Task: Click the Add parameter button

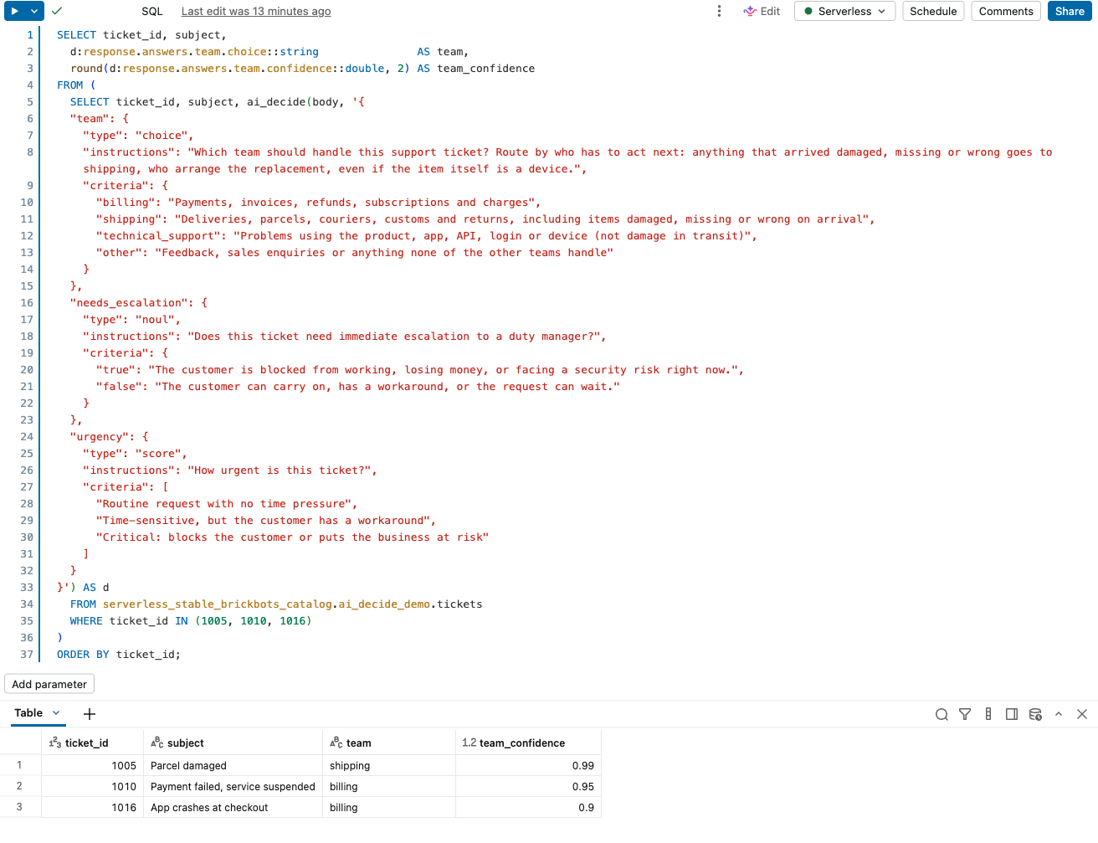Action: (49, 684)
